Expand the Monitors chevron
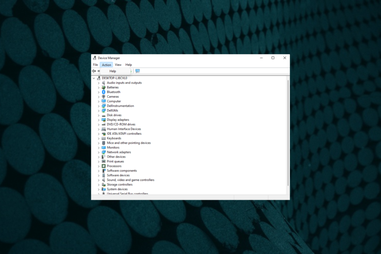 click(98, 148)
